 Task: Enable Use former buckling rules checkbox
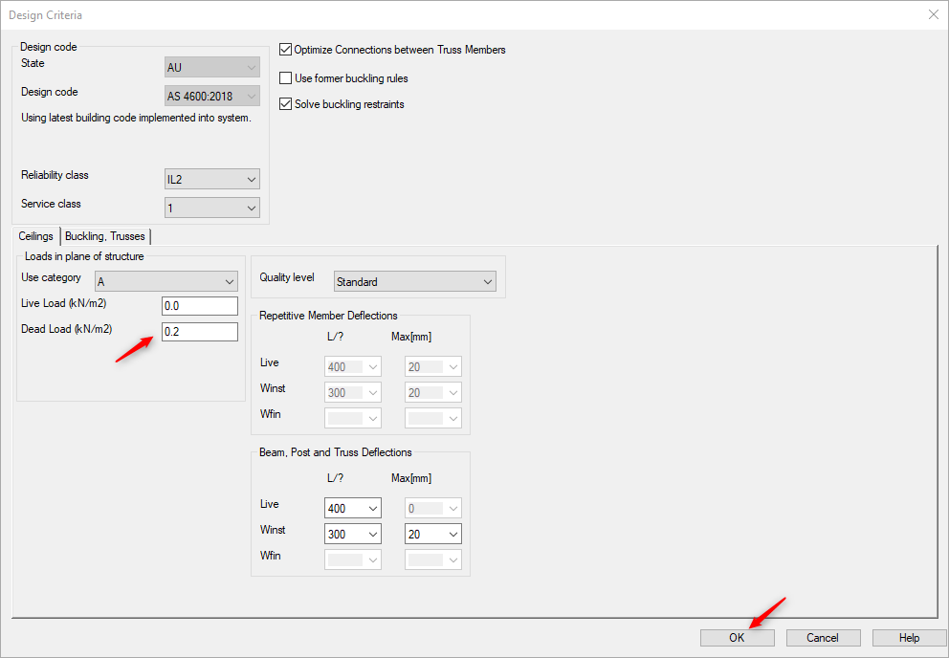pos(285,78)
